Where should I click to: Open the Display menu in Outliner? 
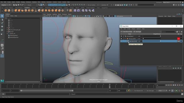point(7,16)
